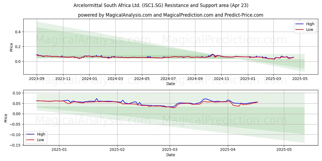Click the '2024-09' date tick label
322x161 pixels.
click(195, 79)
